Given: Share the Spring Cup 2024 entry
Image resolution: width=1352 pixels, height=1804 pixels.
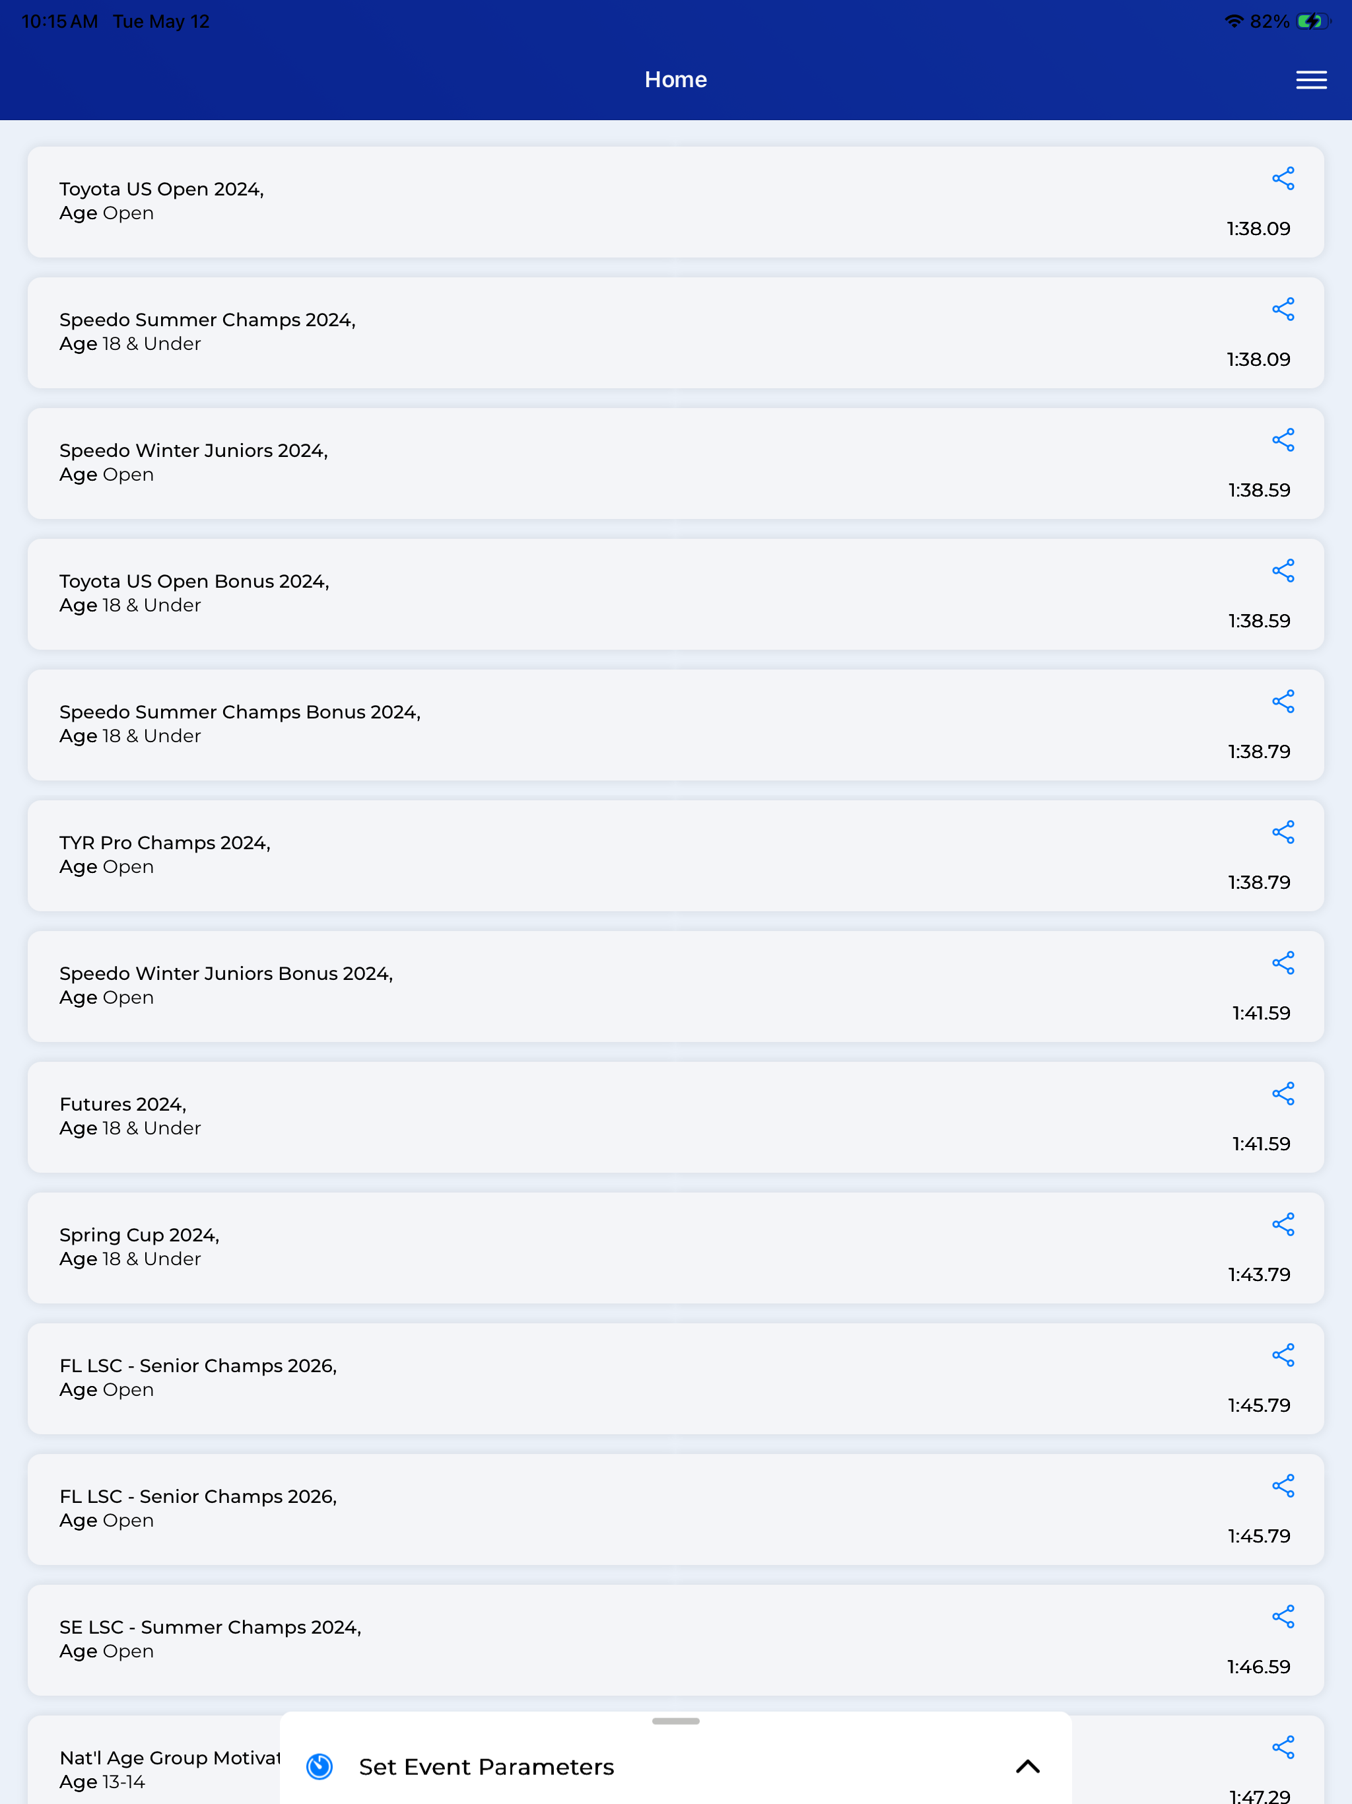Looking at the screenshot, I should pyautogui.click(x=1283, y=1225).
